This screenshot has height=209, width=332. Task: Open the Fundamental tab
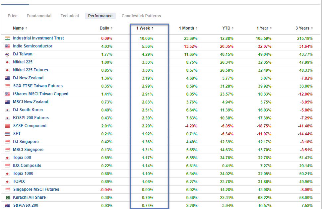tap(39, 16)
